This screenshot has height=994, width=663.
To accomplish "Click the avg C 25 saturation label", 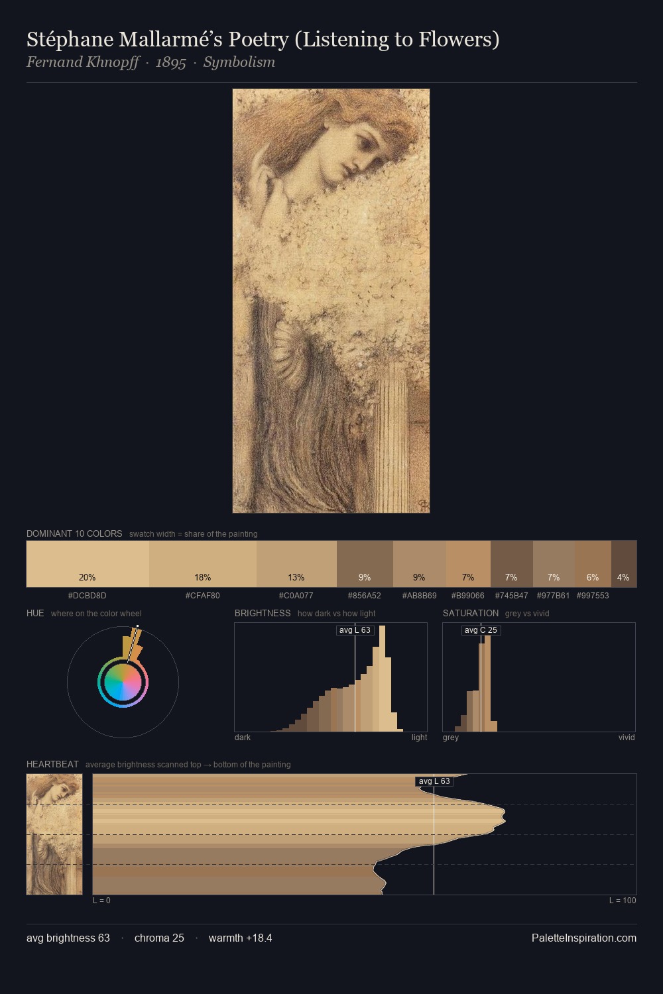I will tap(481, 630).
